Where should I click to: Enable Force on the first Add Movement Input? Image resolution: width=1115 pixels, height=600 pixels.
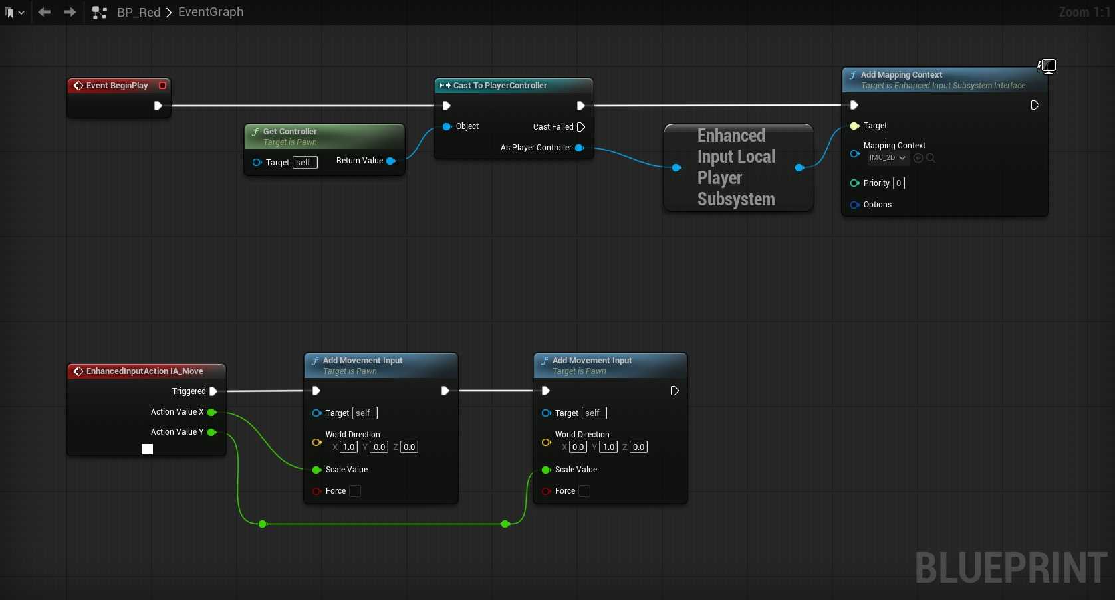(355, 491)
